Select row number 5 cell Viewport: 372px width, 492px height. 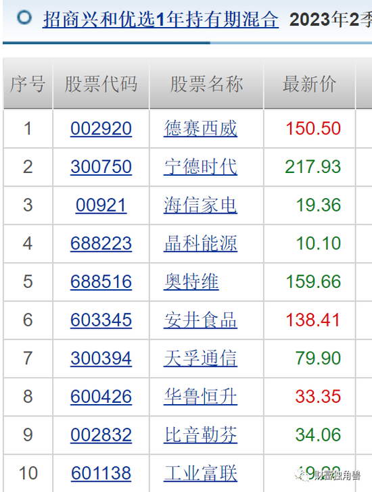pos(28,282)
